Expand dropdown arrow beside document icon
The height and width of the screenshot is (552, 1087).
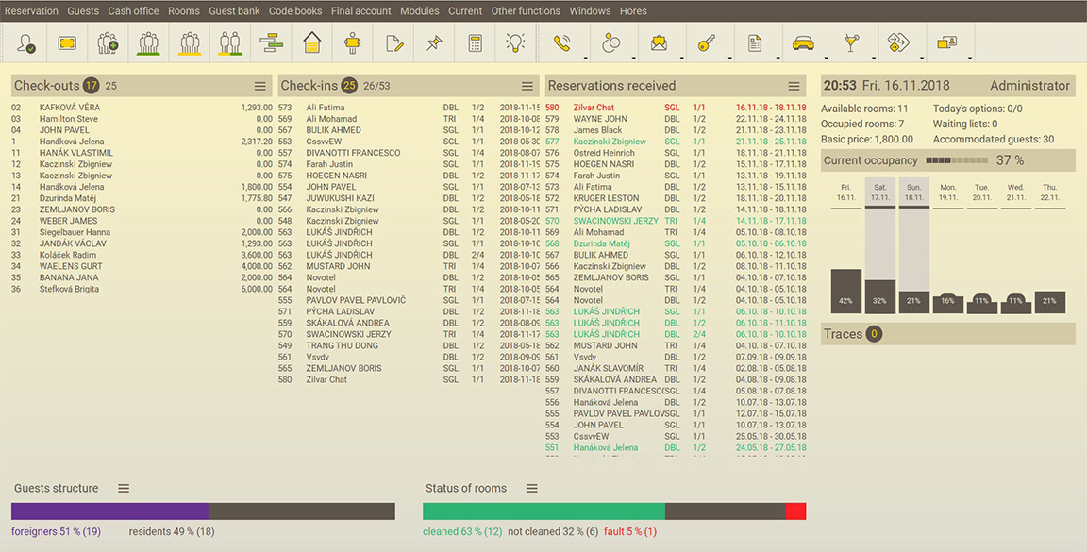coord(778,58)
